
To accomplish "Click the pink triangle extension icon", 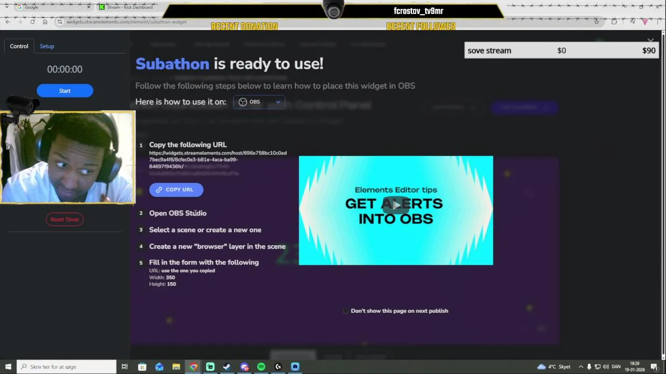I will coord(645,22).
